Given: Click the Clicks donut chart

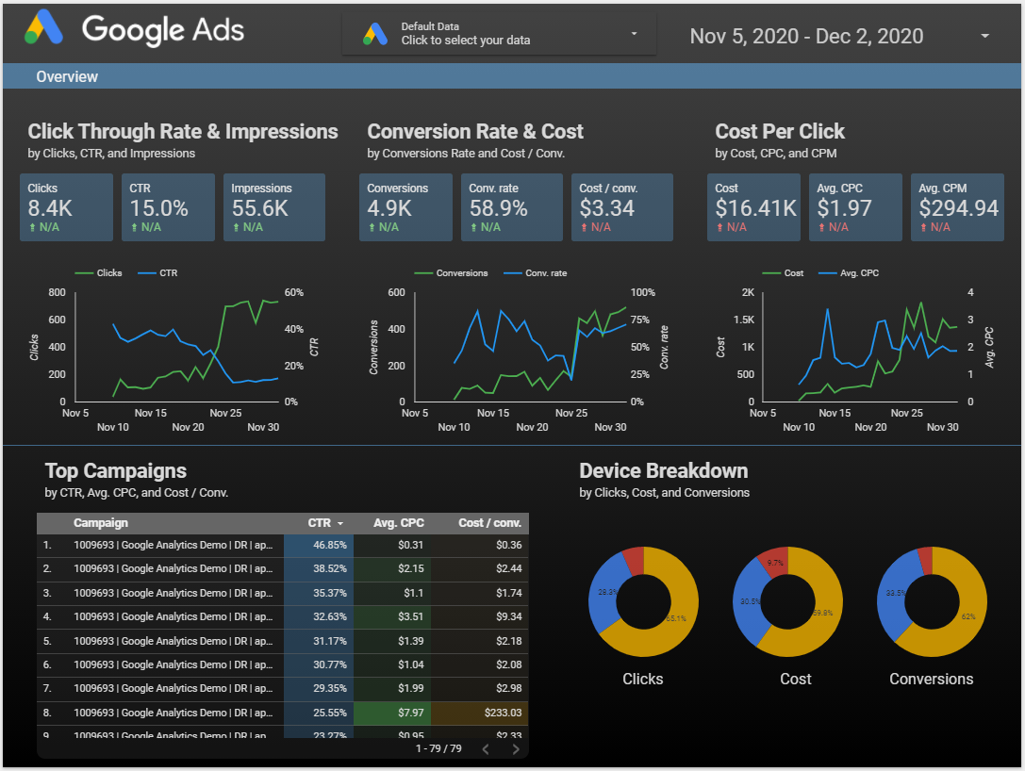Looking at the screenshot, I should tap(643, 601).
